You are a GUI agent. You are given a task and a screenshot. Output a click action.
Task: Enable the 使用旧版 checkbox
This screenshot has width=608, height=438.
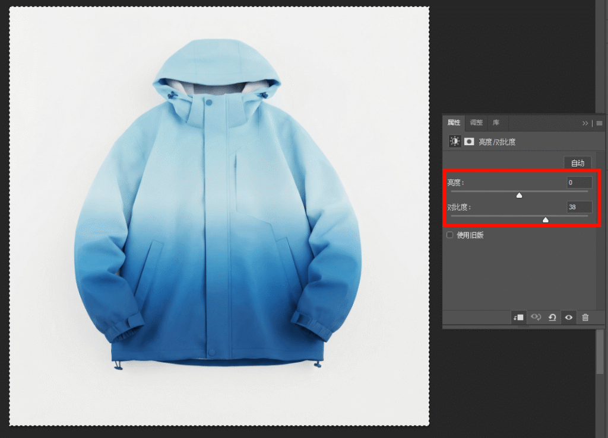(450, 235)
